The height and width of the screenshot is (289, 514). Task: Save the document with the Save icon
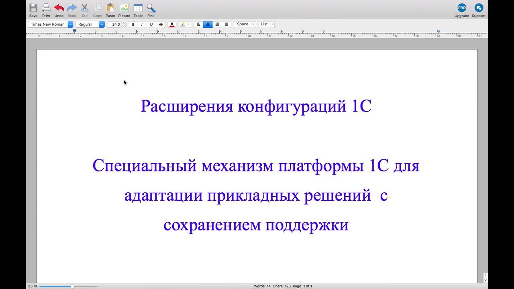(x=33, y=8)
